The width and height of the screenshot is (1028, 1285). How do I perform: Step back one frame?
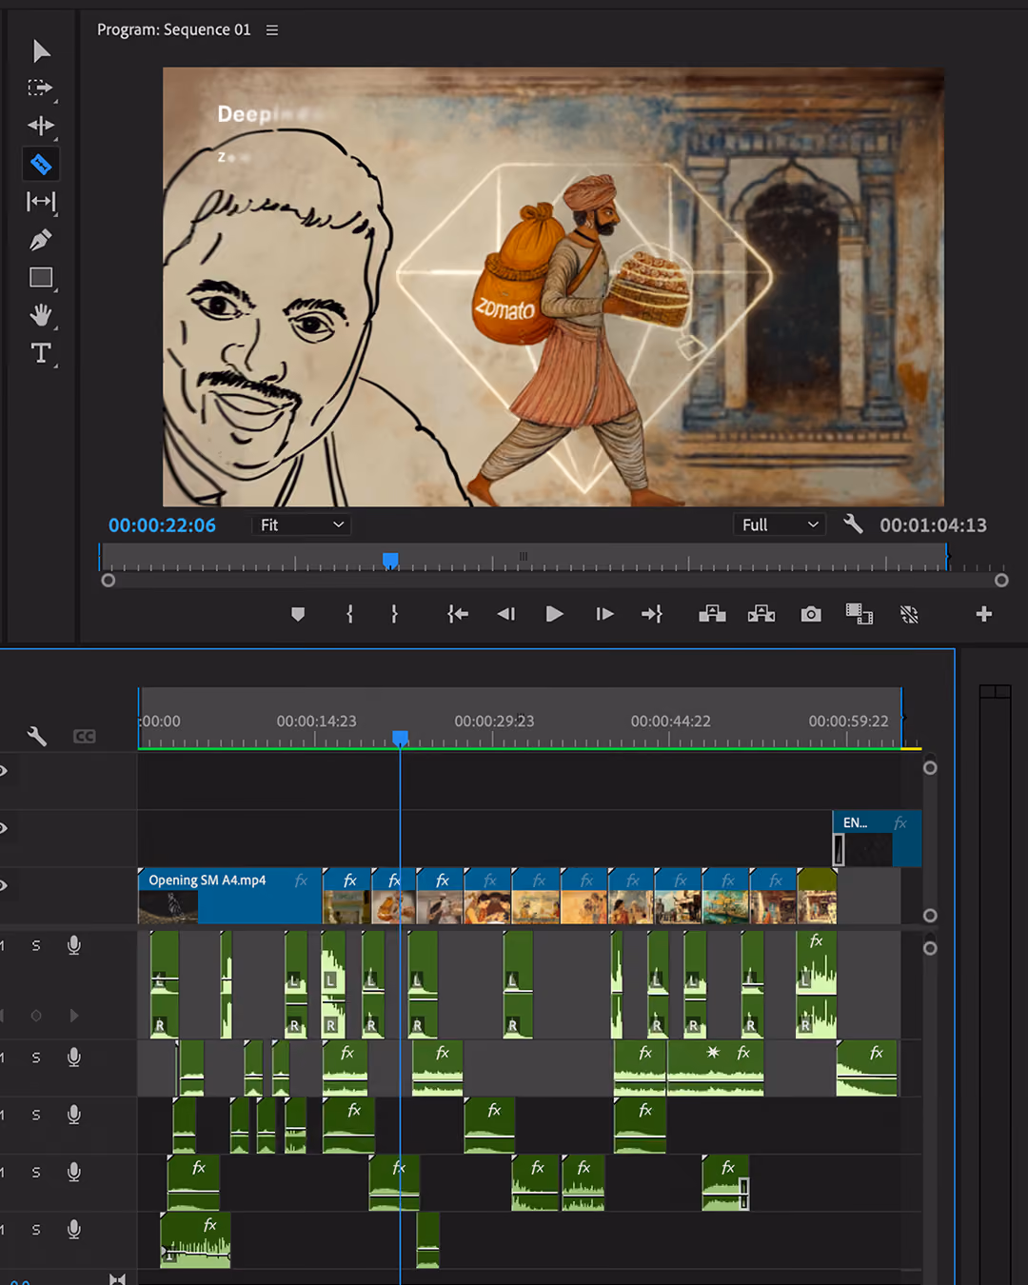click(506, 615)
